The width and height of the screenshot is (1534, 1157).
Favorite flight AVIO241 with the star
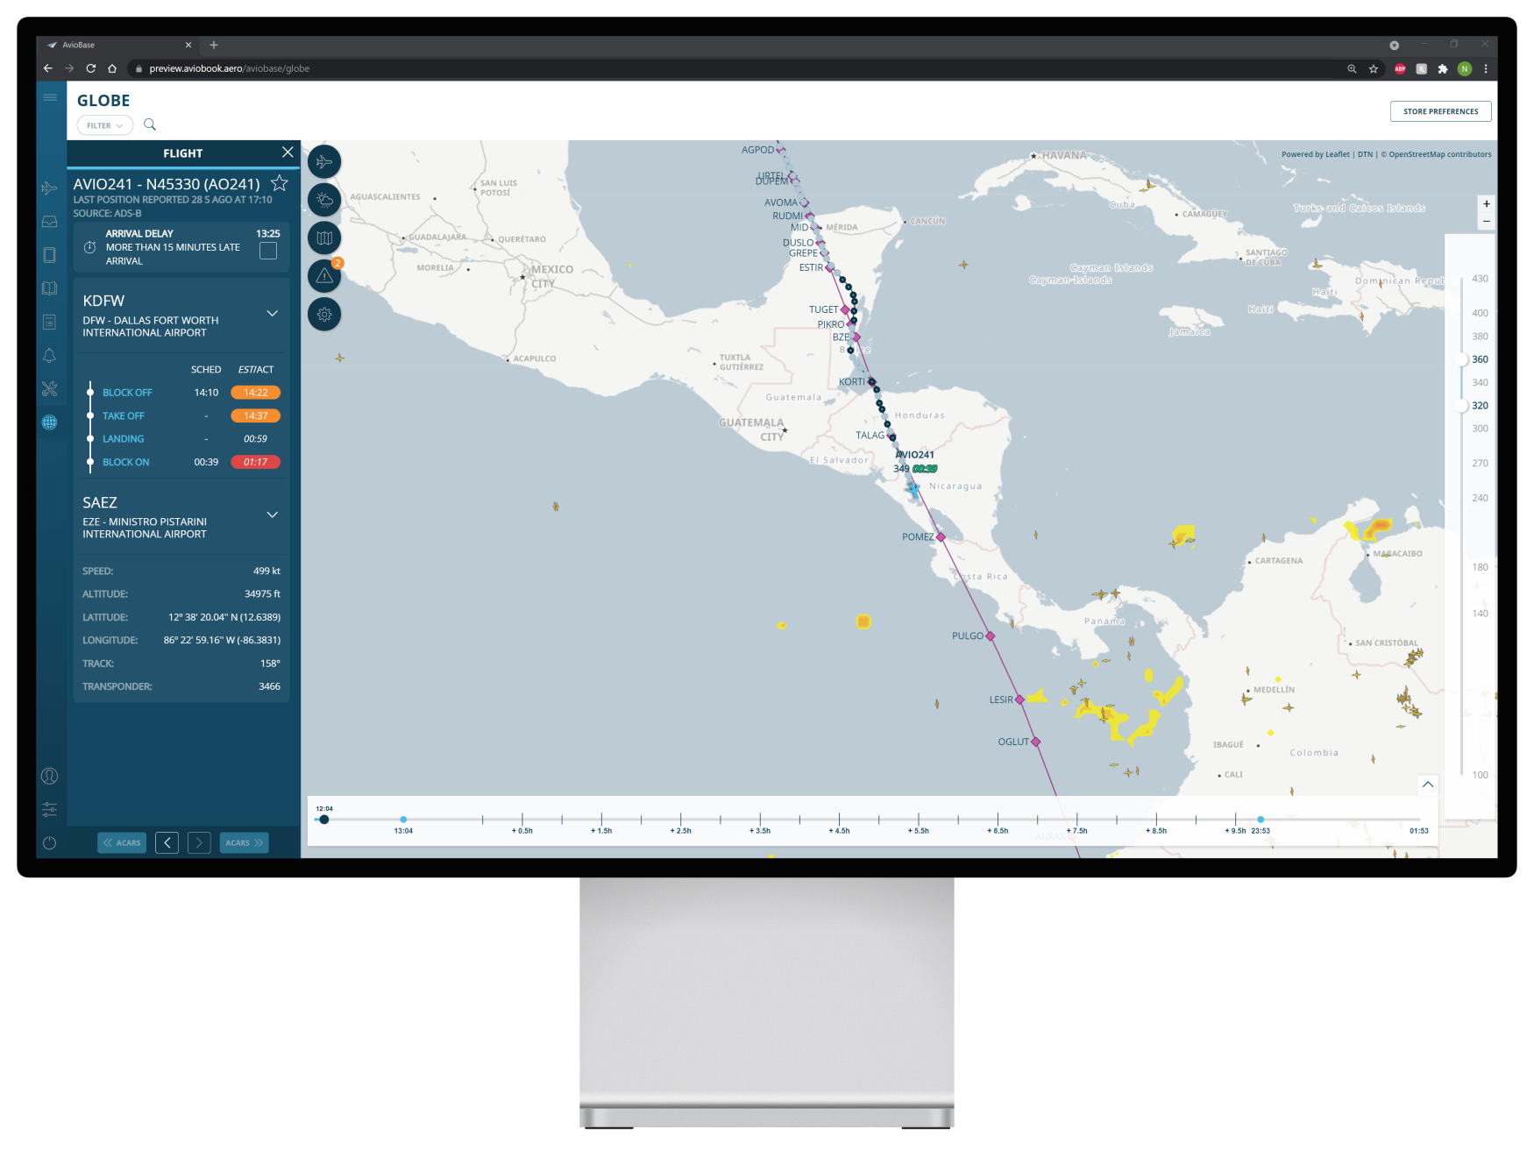click(280, 183)
